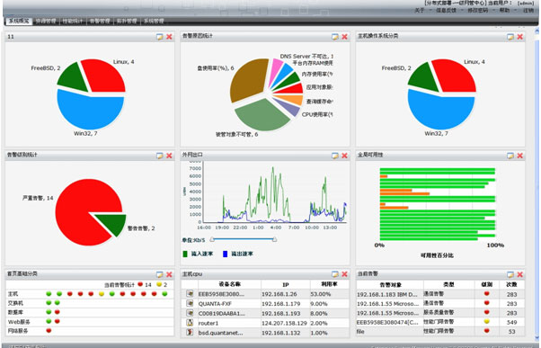Close the 当前告警 panel
Image resolution: width=541 pixels, height=348 pixels.
(x=519, y=274)
